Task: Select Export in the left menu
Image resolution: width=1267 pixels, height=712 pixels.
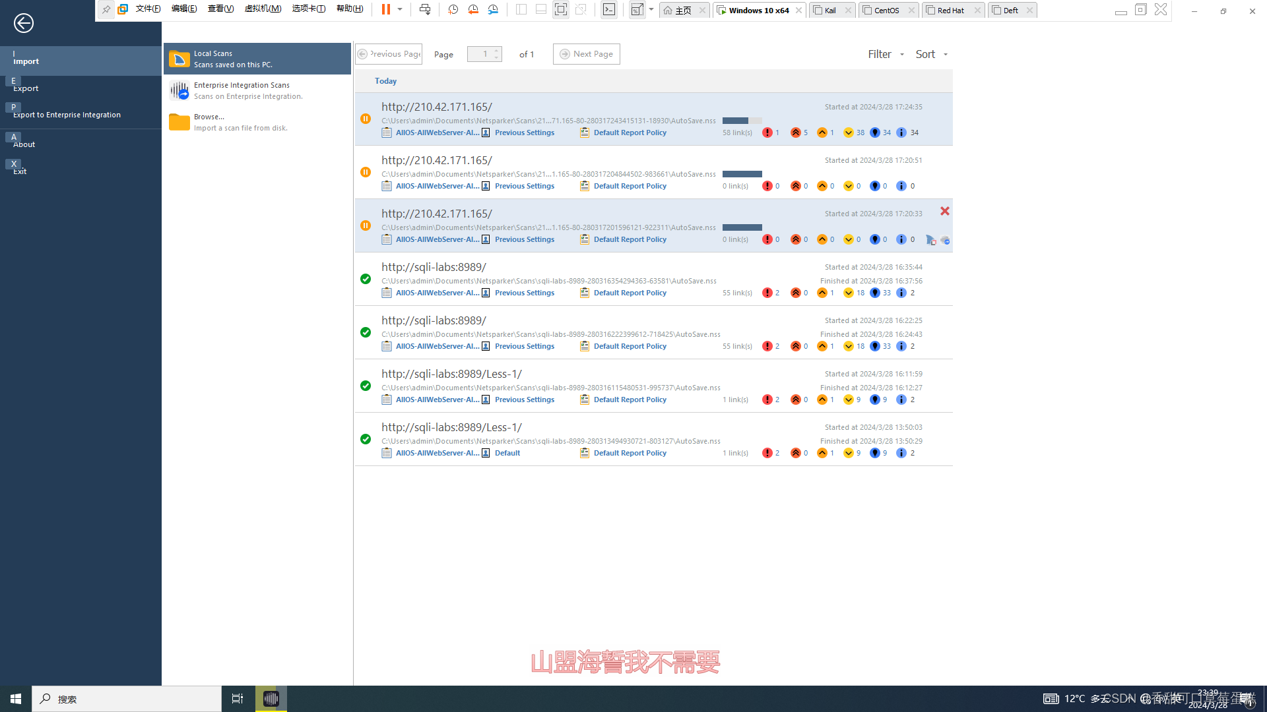Action: pyautogui.click(x=26, y=88)
